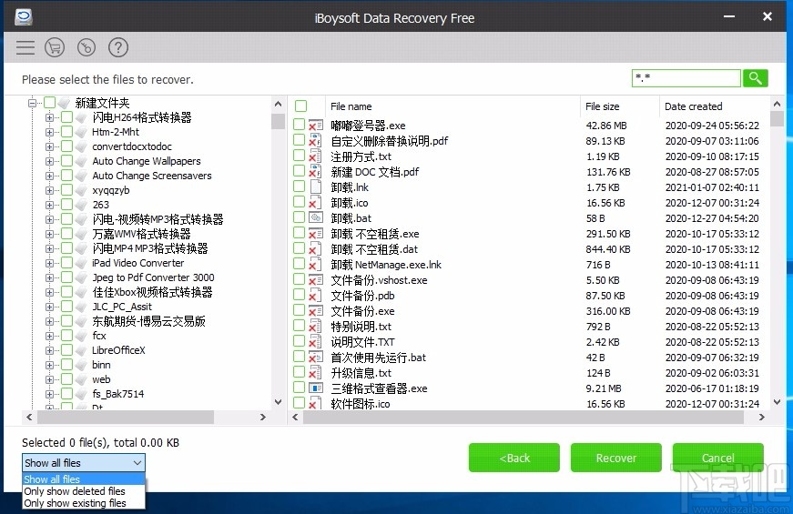The width and height of the screenshot is (793, 514).
Task: Click pdf icon of 自定义删除替换说明.pdf
Action: 316,140
